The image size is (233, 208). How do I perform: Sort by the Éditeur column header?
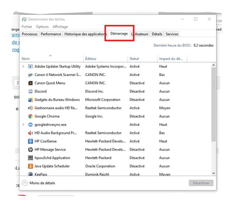[x=105, y=59]
